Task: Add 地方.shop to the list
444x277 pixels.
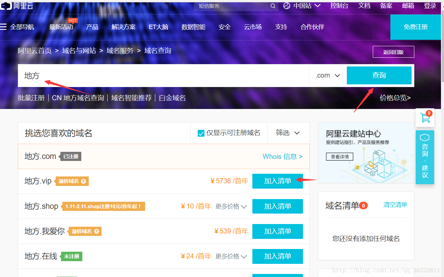Action: [278, 206]
